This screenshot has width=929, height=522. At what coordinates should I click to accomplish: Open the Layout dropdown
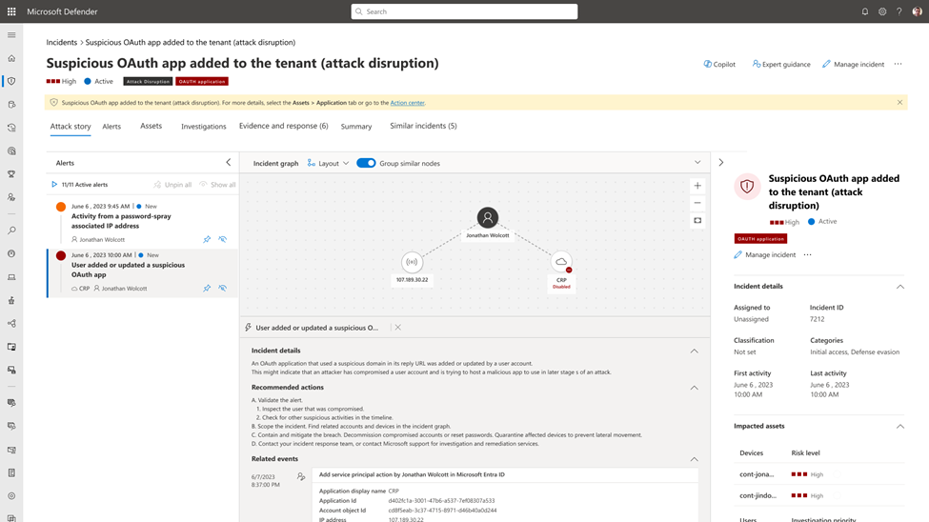point(328,163)
